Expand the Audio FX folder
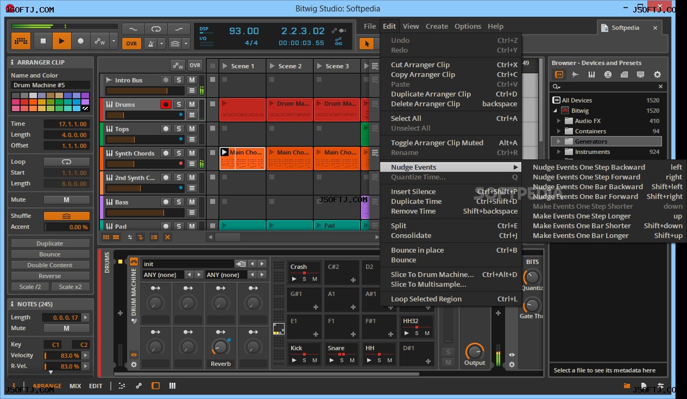This screenshot has width=687, height=399. point(559,121)
